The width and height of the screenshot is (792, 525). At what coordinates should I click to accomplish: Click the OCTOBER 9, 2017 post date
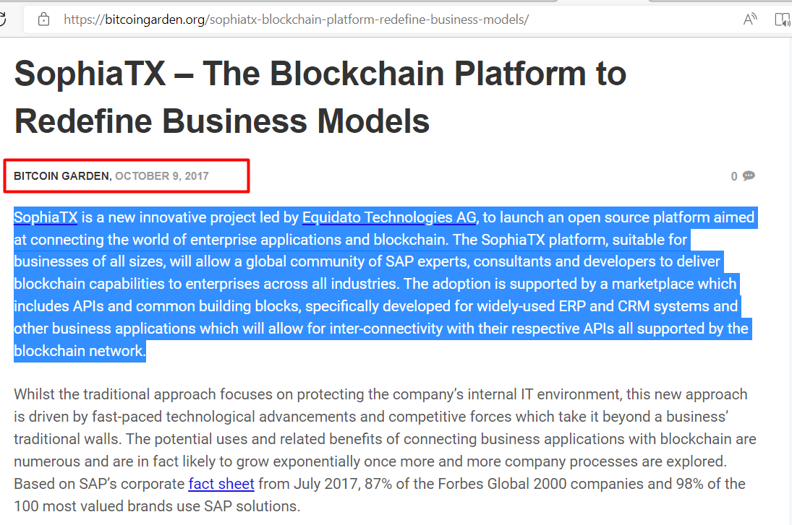coord(161,176)
